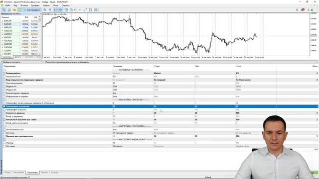The image size is (319, 179).
Task: Click the Переменная column header
Action: [x=9, y=66]
